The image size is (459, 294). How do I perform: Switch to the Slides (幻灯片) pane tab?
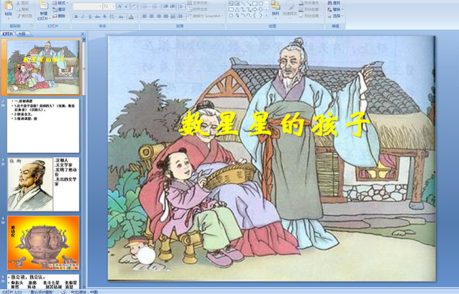[x=8, y=34]
